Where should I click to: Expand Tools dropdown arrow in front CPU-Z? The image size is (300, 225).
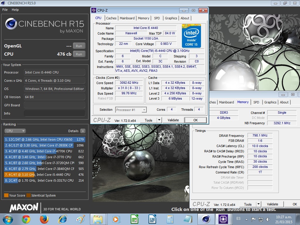pyautogui.click(x=159, y=120)
